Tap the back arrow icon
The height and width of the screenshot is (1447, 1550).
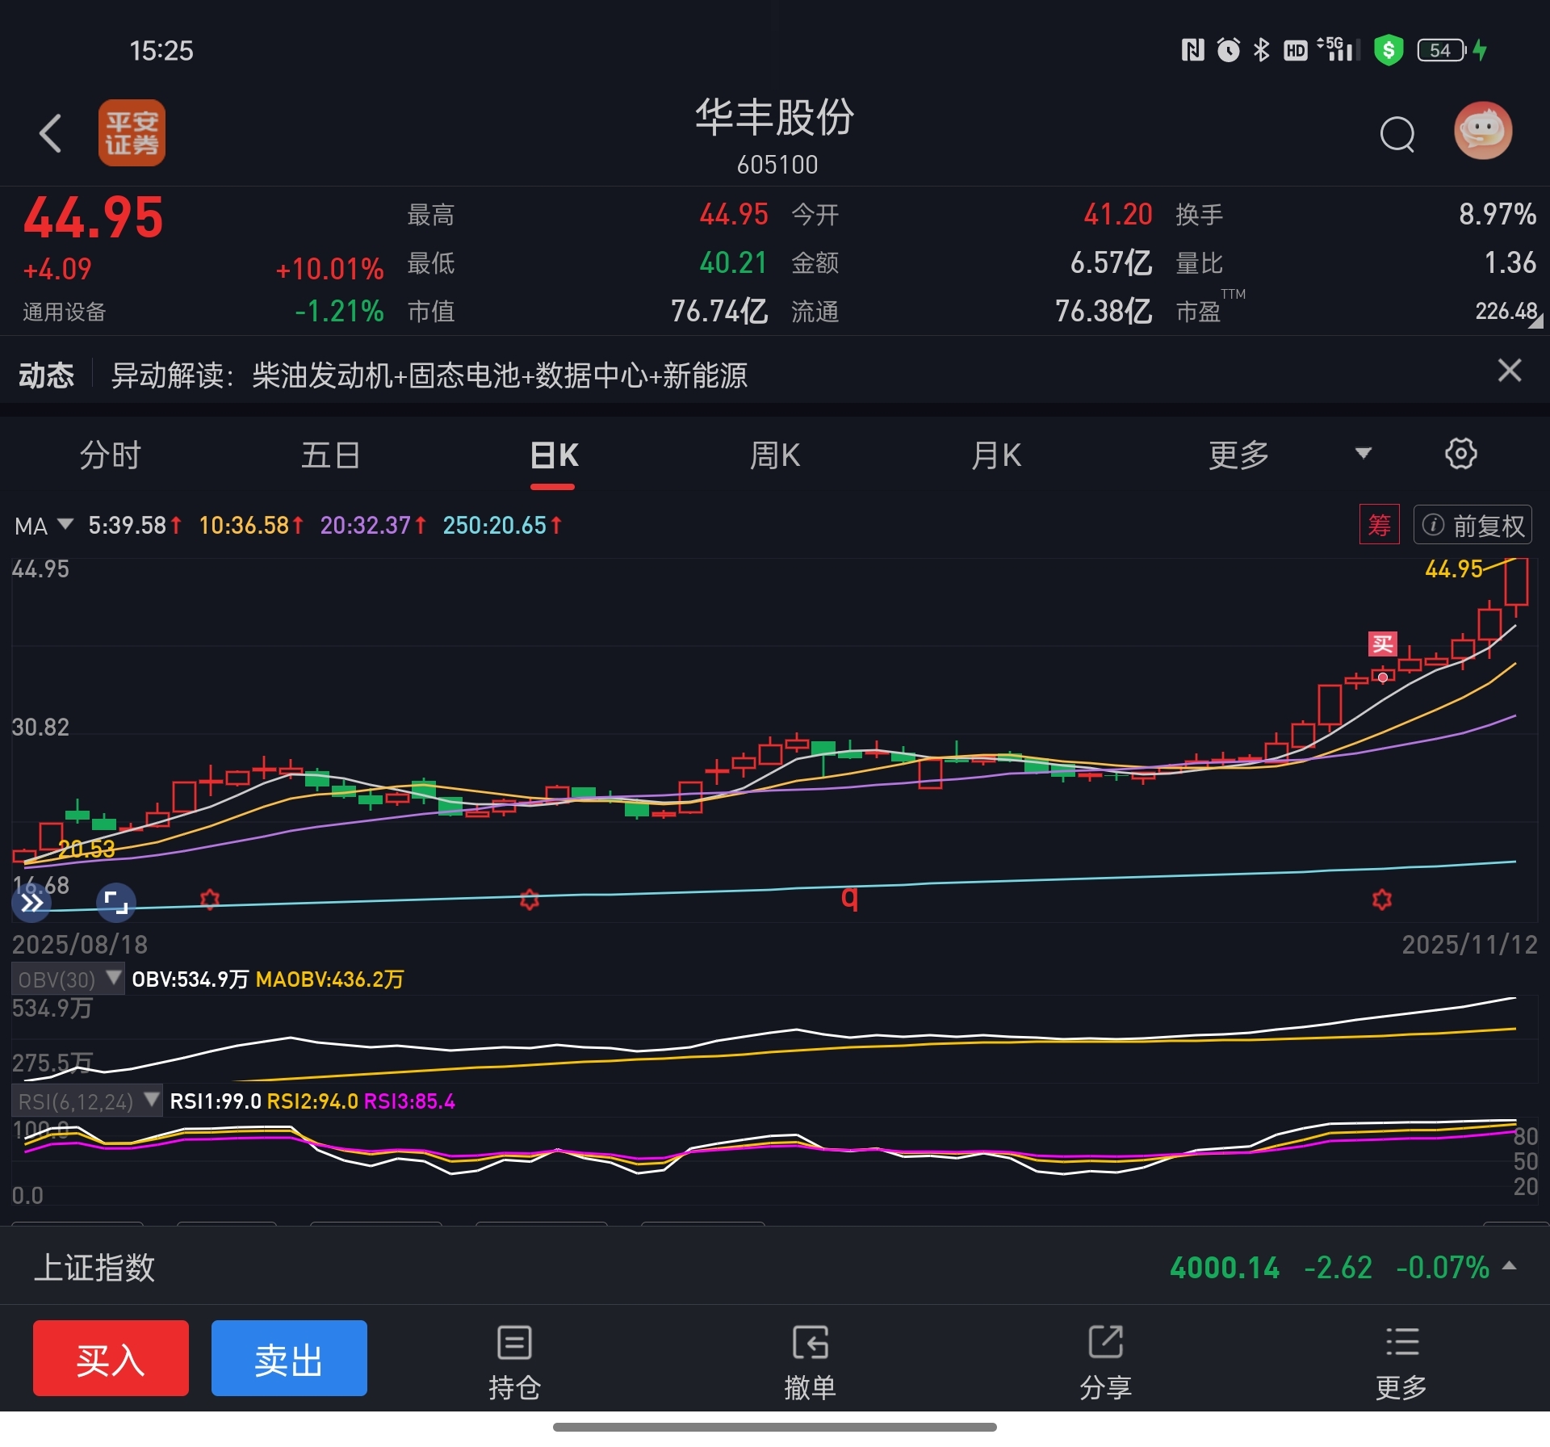coord(51,133)
